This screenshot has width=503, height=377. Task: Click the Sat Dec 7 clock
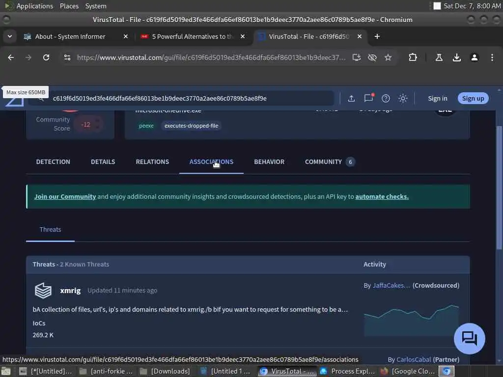point(472,6)
